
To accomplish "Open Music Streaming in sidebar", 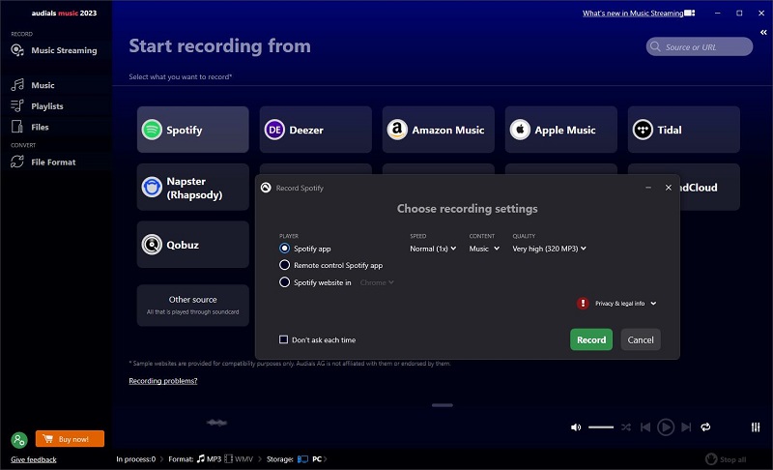I will click(x=54, y=50).
